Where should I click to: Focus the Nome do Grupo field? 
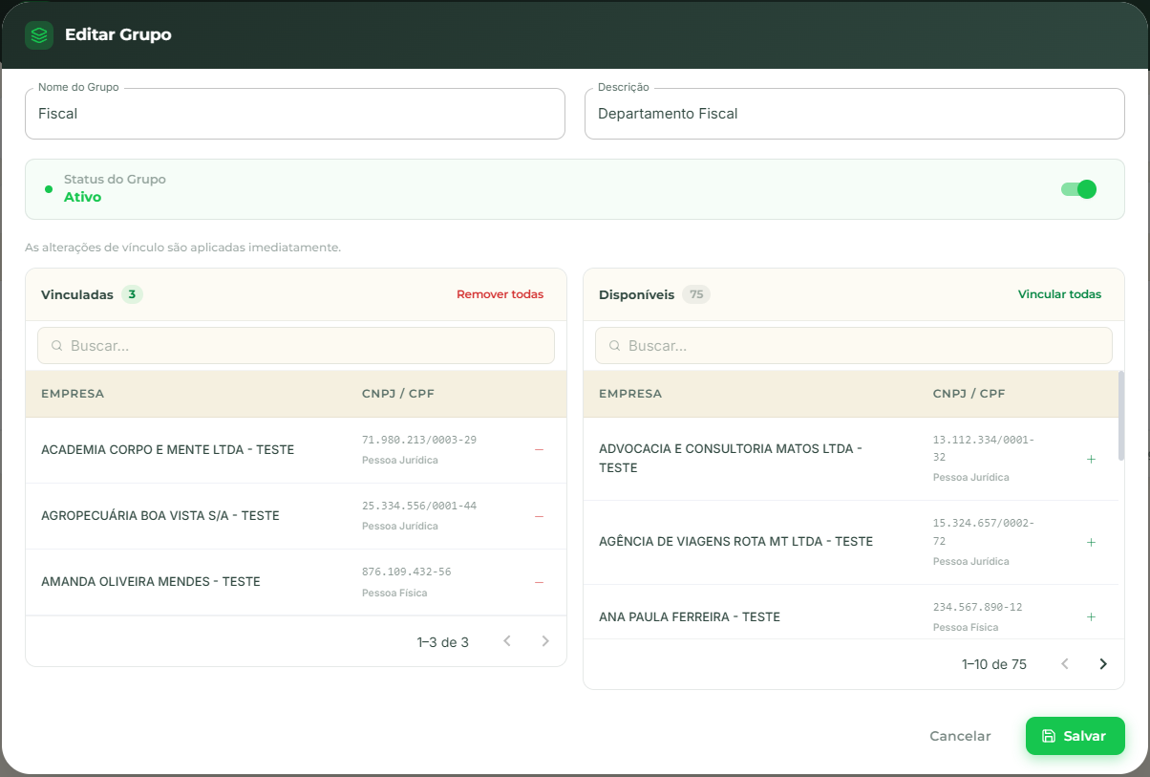[295, 114]
